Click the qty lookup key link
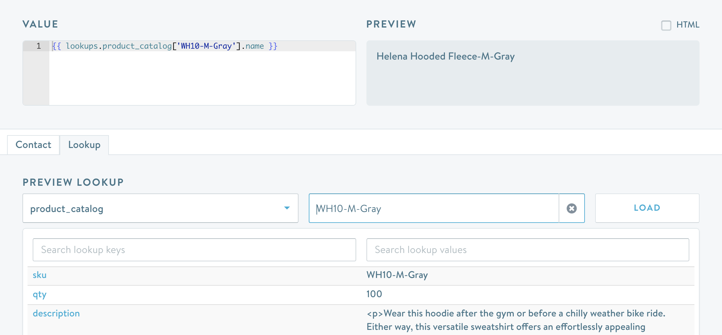The width and height of the screenshot is (722, 335). [39, 294]
